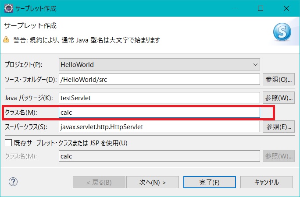Focus the highlighted クラス名 field calc

(159, 112)
